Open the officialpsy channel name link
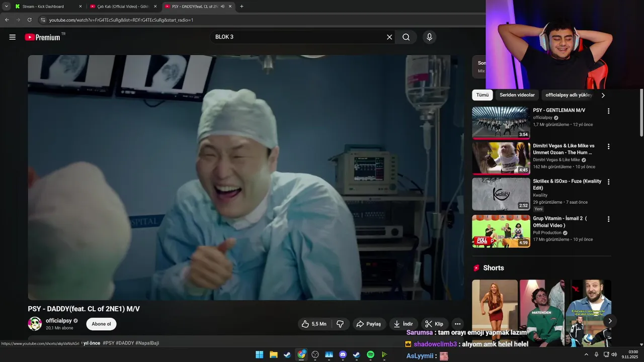Viewport: 644px width, 362px height. tap(59, 321)
